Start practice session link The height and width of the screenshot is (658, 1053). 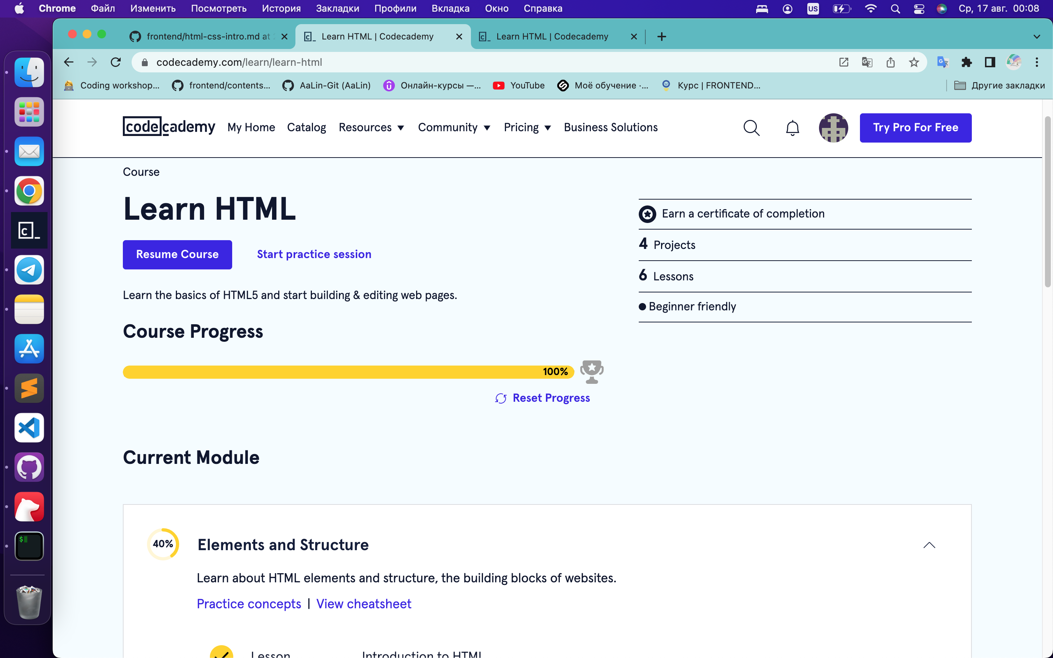(314, 254)
